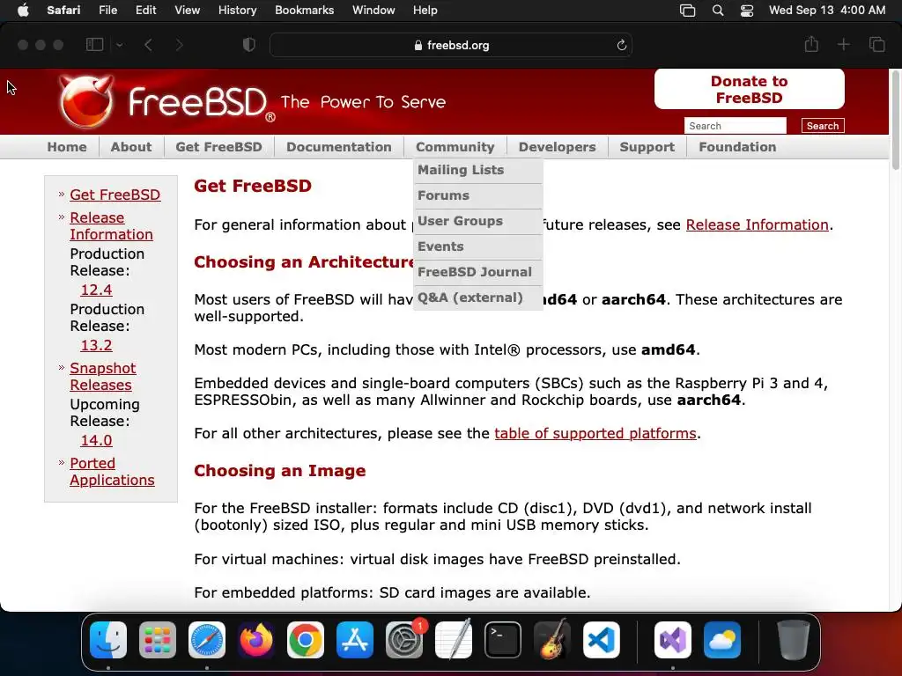Open the Home nav tab

pyautogui.click(x=67, y=147)
